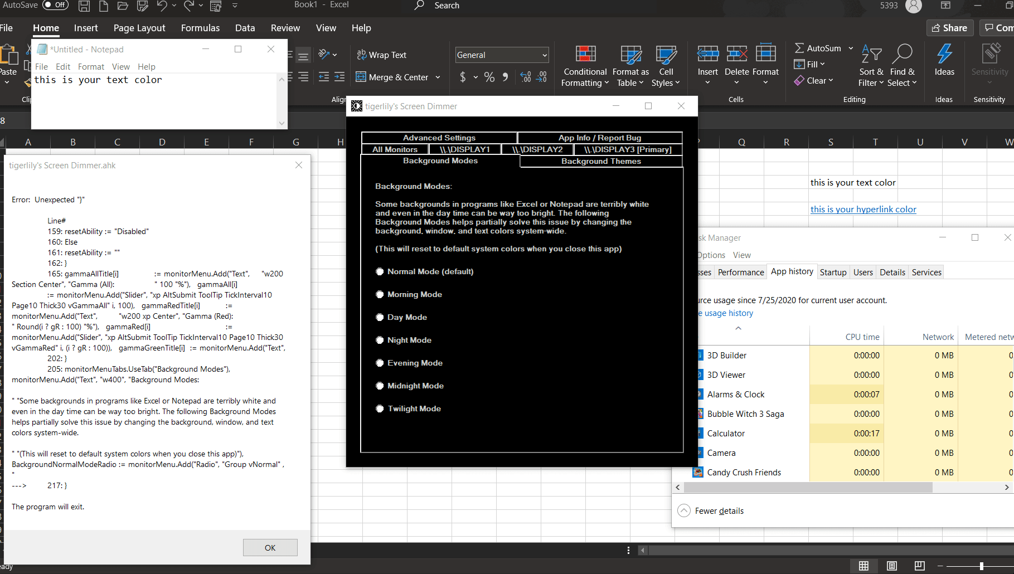Open Conditional Formatting in Excel ribbon
1014x574 pixels.
[x=585, y=66]
